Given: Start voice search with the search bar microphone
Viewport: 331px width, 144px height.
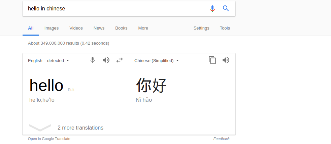Looking at the screenshot, I should tap(212, 9).
